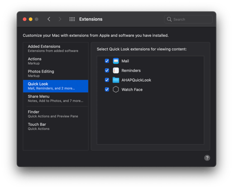Open the Share Menu category
Viewport: 233px width, 189px height.
[56, 98]
